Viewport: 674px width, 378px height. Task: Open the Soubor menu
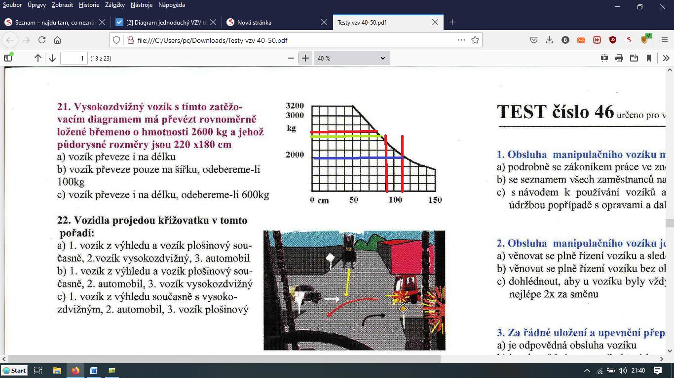12,5
